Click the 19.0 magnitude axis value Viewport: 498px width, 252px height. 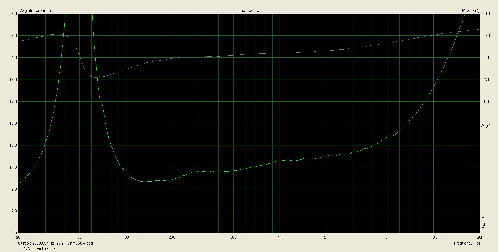[13, 79]
